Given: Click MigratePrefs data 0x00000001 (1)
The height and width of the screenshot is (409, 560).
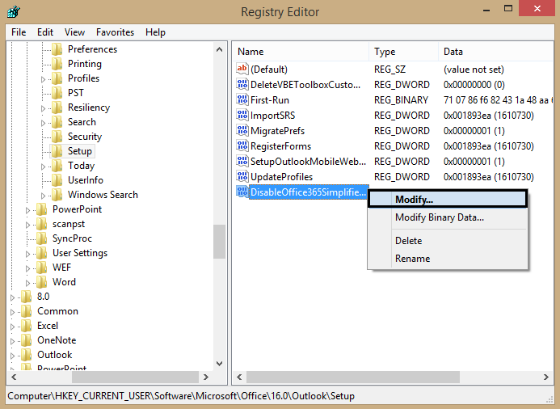Looking at the screenshot, I should [474, 131].
